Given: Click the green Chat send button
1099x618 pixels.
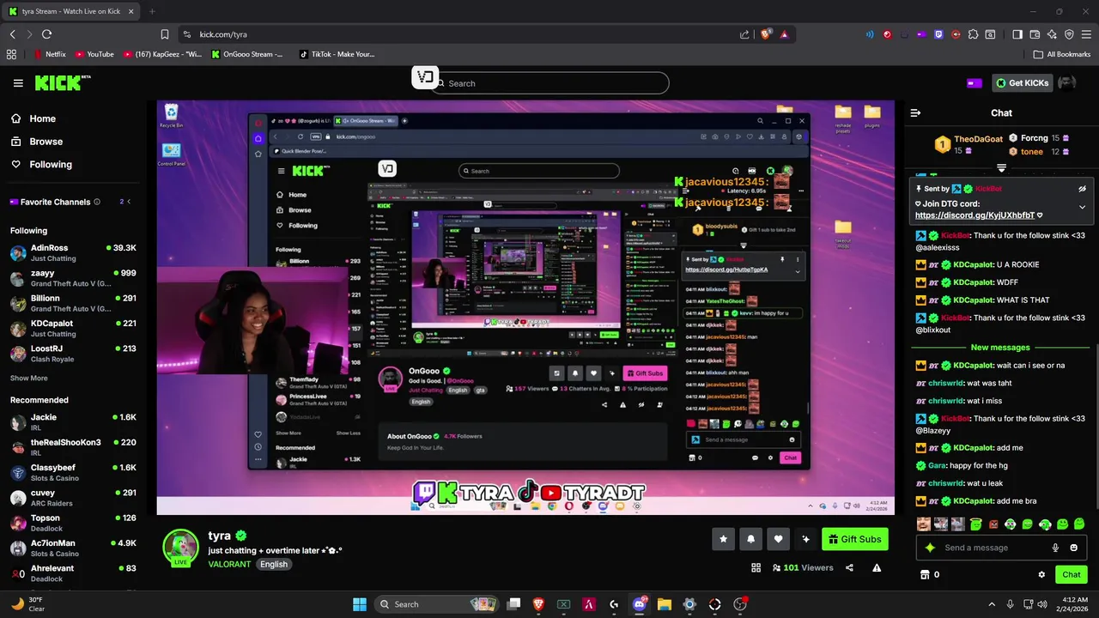Looking at the screenshot, I should click(1071, 574).
